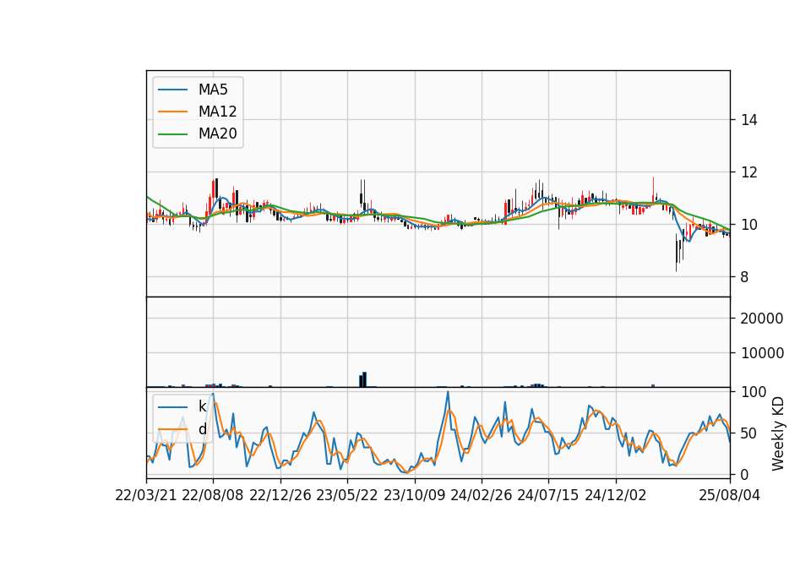Click the 23/05/22 date tick label
Viewport: 811px width, 583px height.
click(347, 495)
